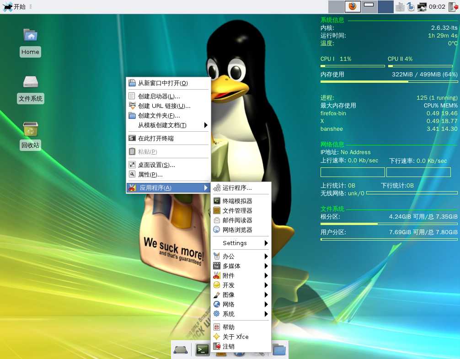Expand the 附件 accessories submenu
The image size is (460, 359).
241,276
